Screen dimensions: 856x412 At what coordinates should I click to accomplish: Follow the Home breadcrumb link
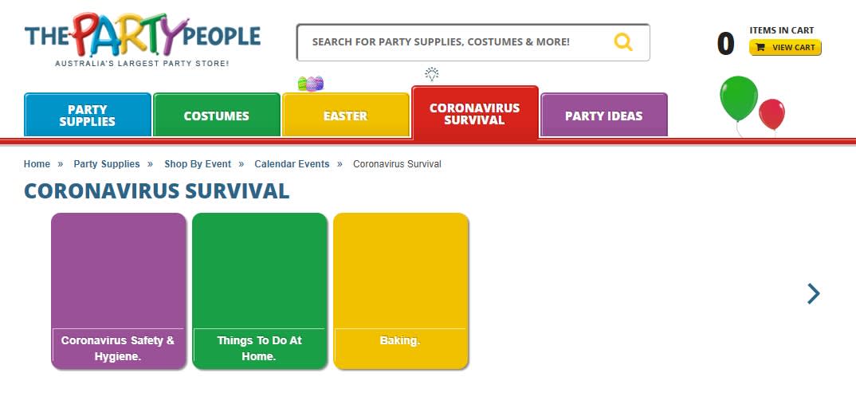37,164
